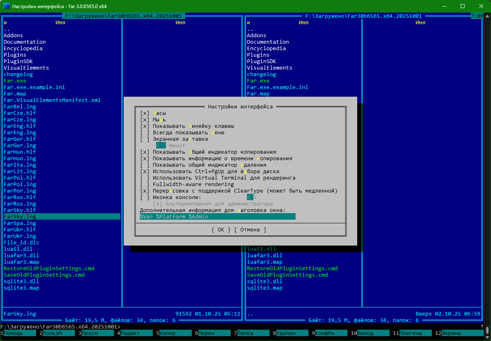Select PluginSDK folder in right panel

point(262,61)
